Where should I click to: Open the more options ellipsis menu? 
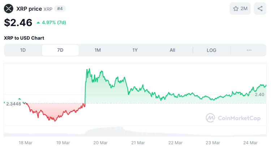click(249, 50)
